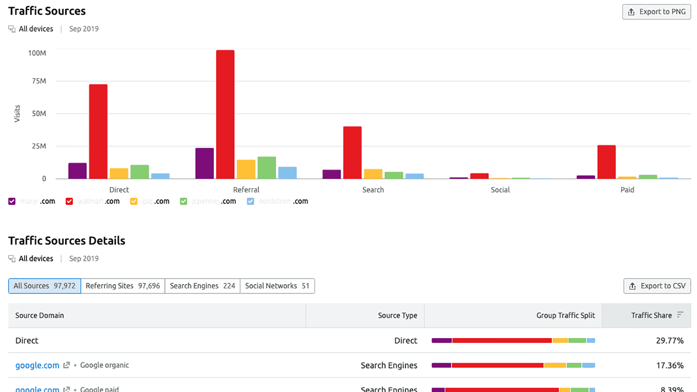Click devices icon under Traffic Sources Details
The image size is (697, 392).
[x=12, y=259]
